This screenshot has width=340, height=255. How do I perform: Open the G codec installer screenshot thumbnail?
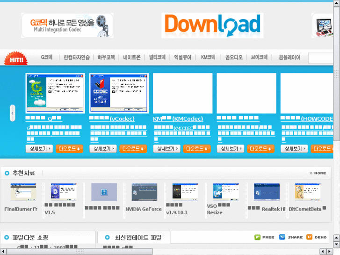tap(55, 93)
